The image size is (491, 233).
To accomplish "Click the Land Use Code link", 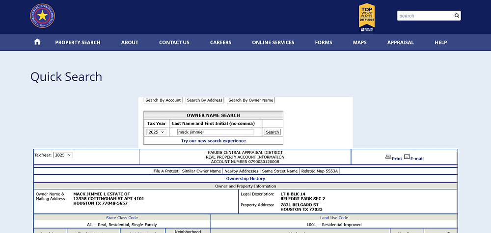I will pyautogui.click(x=334, y=218).
